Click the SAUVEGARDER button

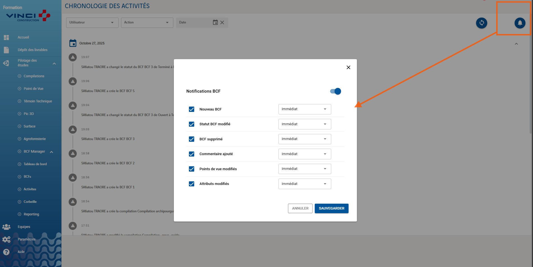click(331, 208)
